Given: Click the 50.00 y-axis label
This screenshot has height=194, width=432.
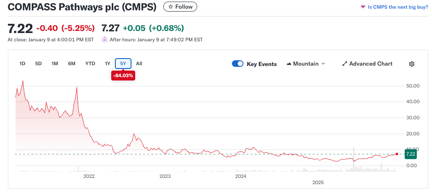Looking at the screenshot, I should coord(413,86).
